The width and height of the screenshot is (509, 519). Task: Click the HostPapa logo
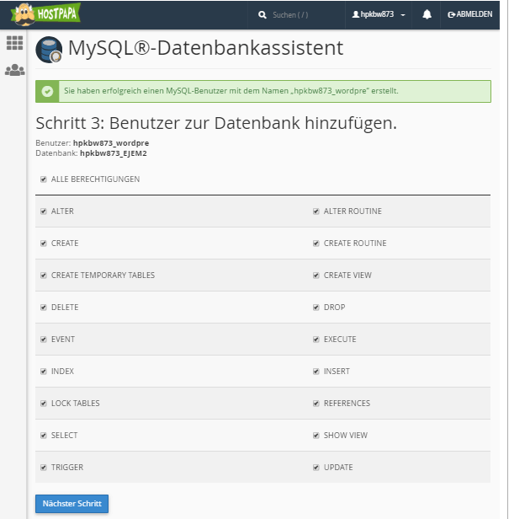point(45,13)
